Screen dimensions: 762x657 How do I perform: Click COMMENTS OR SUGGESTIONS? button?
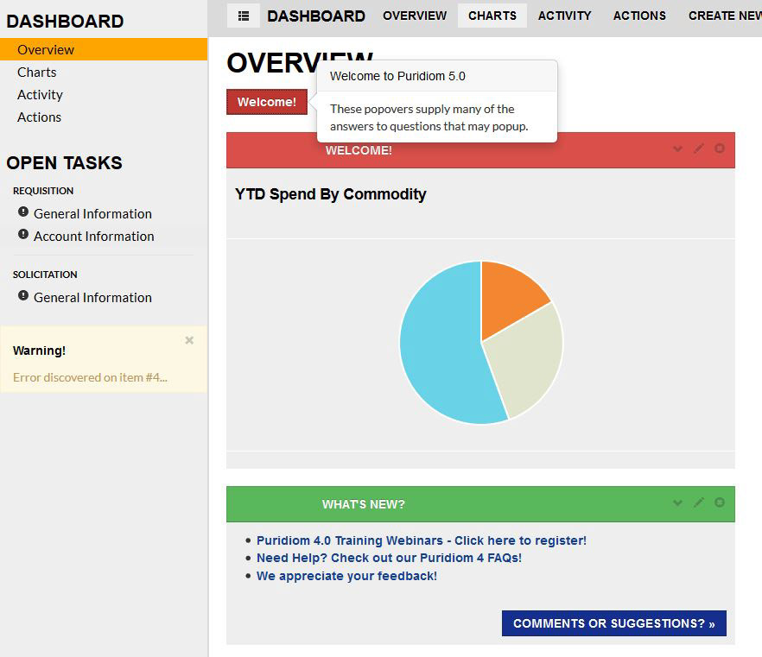(x=613, y=623)
